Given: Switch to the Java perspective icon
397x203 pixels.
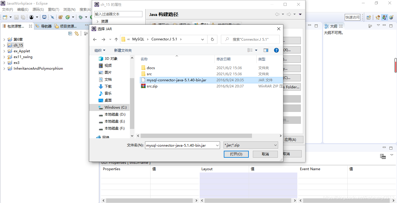Looking at the screenshot, I should [385, 17].
